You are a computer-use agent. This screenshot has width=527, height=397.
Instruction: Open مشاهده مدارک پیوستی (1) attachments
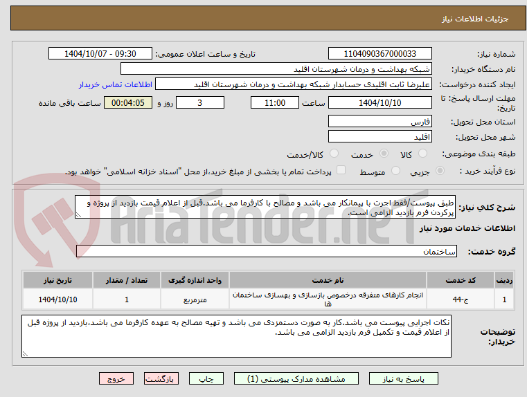pos(296,378)
